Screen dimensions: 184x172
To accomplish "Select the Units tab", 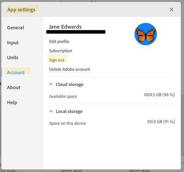I will tap(12, 57).
